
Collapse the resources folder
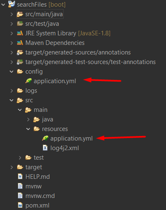pyautogui.click(x=28, y=129)
